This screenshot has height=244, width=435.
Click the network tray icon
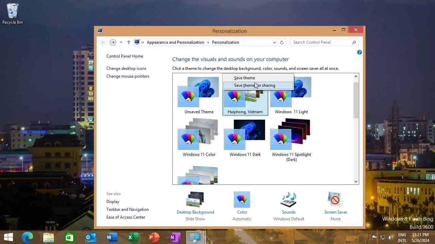tap(383, 237)
